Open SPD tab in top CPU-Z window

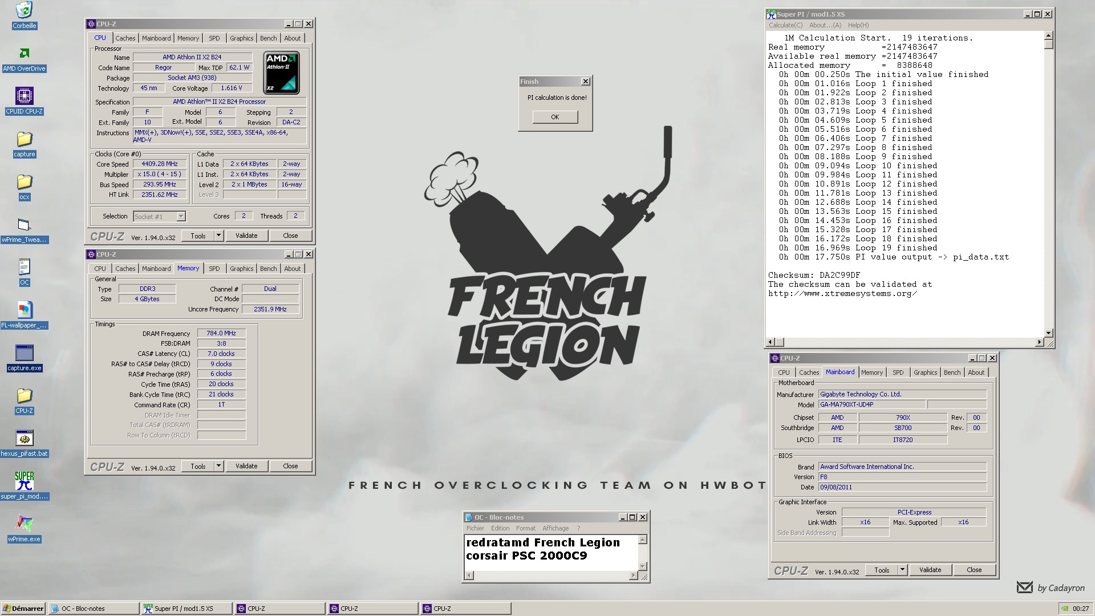(214, 38)
